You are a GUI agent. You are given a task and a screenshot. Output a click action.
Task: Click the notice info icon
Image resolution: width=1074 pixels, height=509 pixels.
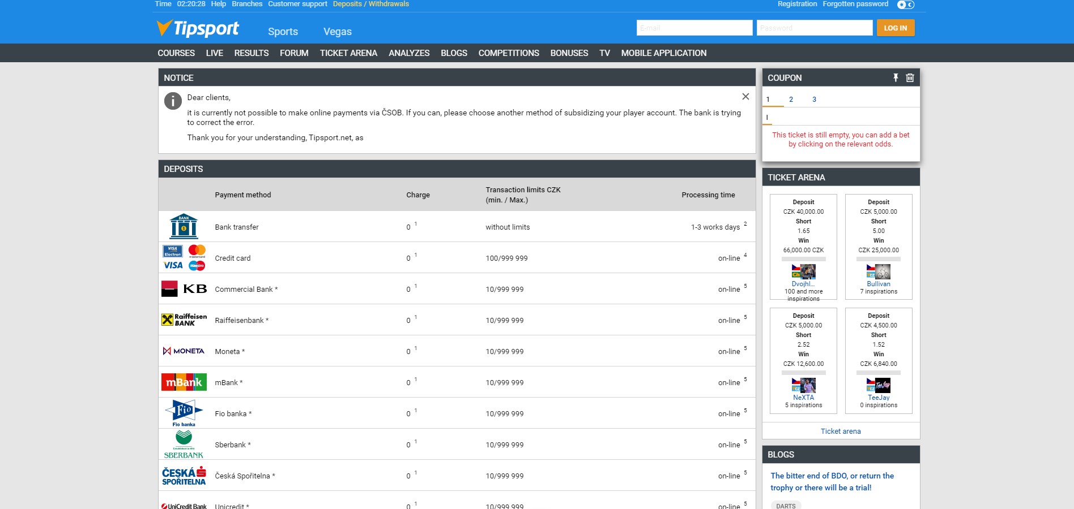tap(173, 101)
